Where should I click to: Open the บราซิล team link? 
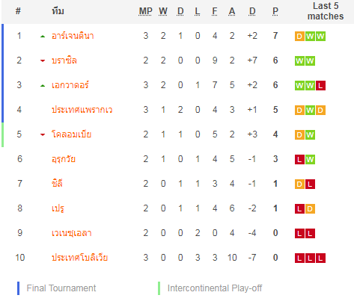[64, 61]
